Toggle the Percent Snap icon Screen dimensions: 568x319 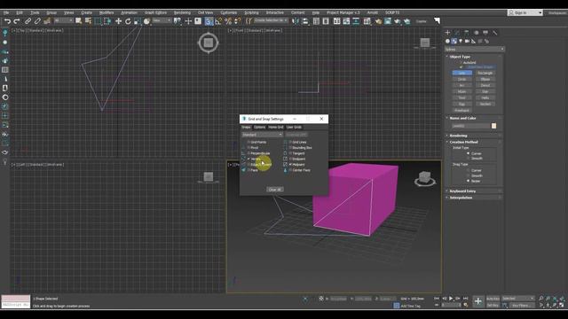coord(228,21)
